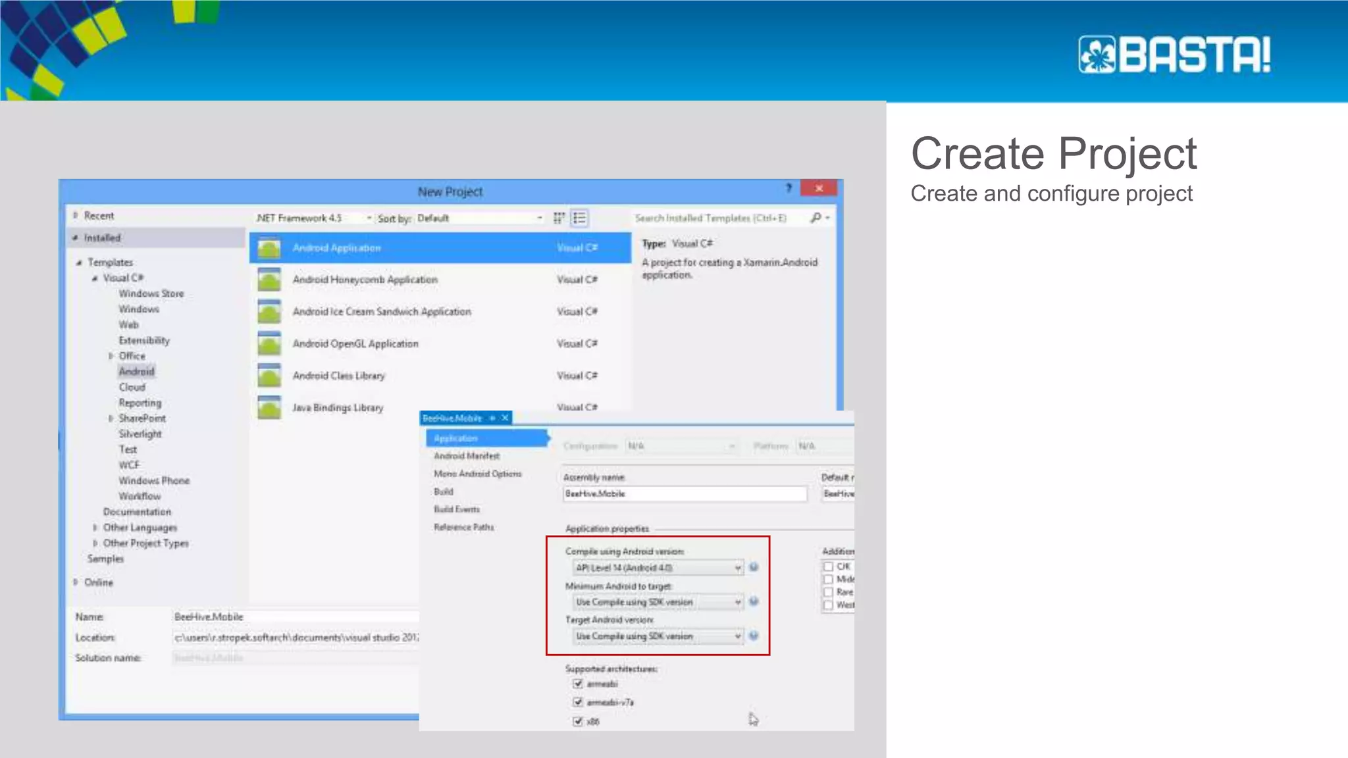Pin the BeeHive.Mobile document tab

(492, 418)
